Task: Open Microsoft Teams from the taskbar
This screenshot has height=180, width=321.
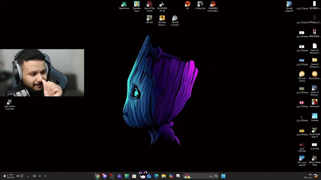Action: (x=119, y=176)
